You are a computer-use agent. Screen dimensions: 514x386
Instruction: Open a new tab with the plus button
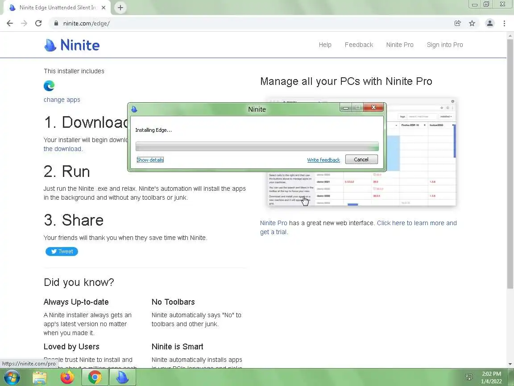(x=120, y=8)
